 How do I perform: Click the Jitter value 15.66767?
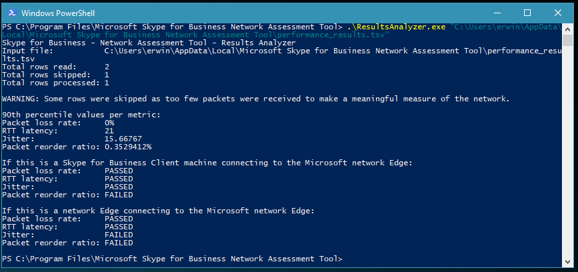pyautogui.click(x=123, y=139)
